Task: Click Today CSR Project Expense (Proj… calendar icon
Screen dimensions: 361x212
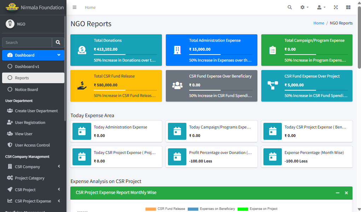Action: 82,157
